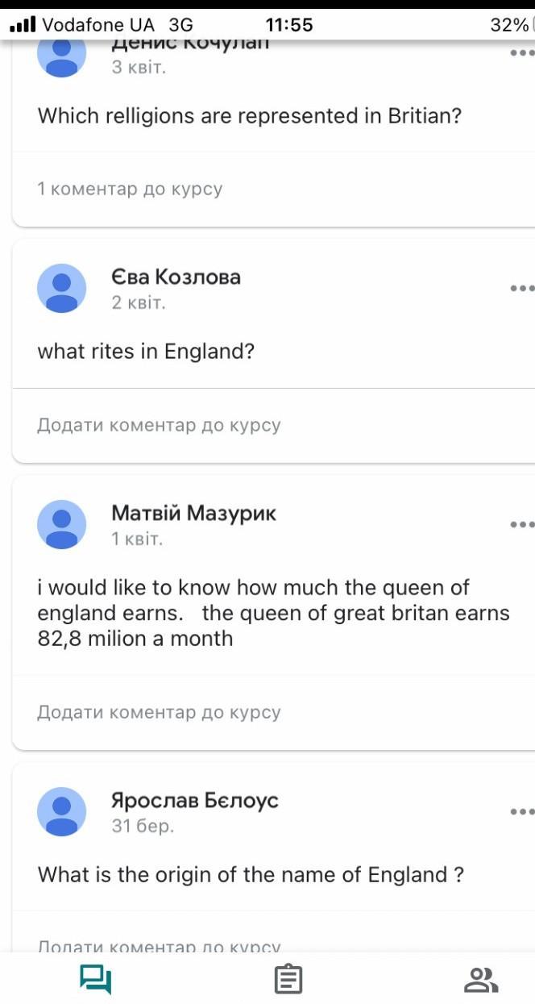Add comment under 'what rites in England?'

click(159, 425)
